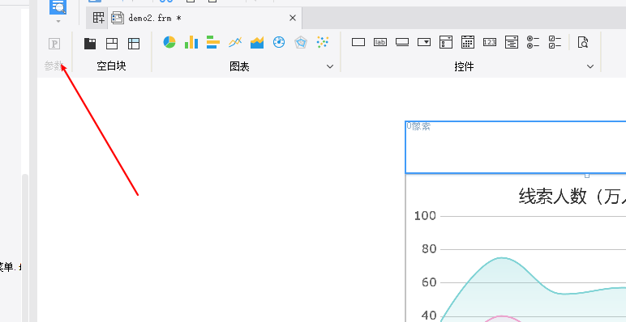Add a text box widget
626x322 pixels.
[358, 42]
